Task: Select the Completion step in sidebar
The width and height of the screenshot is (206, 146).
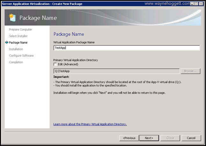Action: click(16, 62)
